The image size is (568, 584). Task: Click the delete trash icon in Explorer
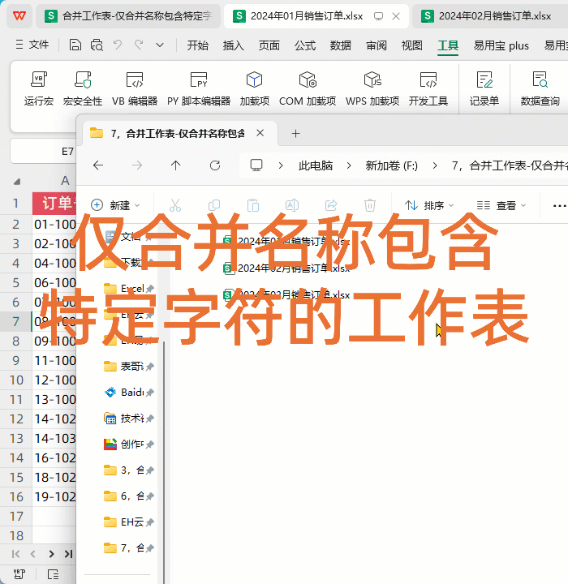point(370,205)
